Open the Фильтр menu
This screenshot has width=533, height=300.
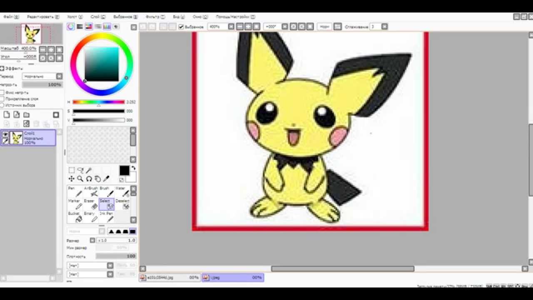tap(155, 17)
